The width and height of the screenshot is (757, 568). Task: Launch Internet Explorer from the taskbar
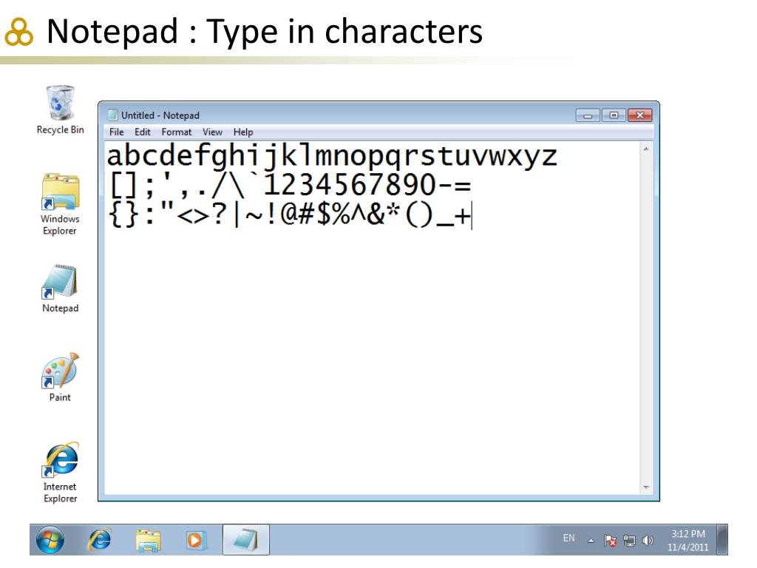tap(100, 539)
